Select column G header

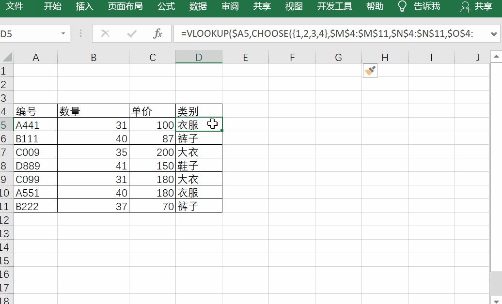point(338,58)
